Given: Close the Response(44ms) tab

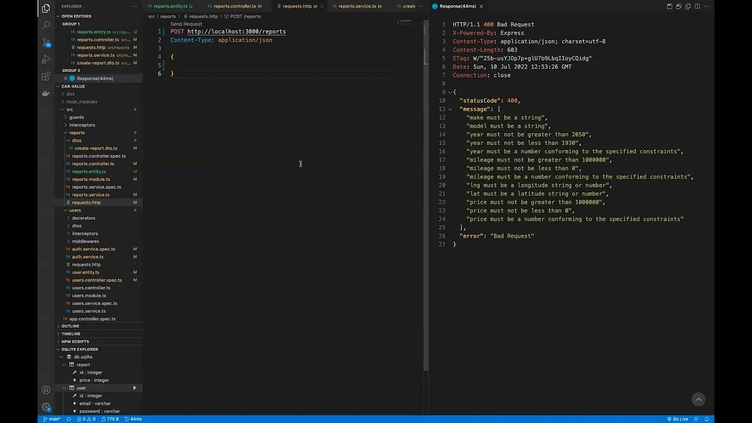Looking at the screenshot, I should pos(481,6).
